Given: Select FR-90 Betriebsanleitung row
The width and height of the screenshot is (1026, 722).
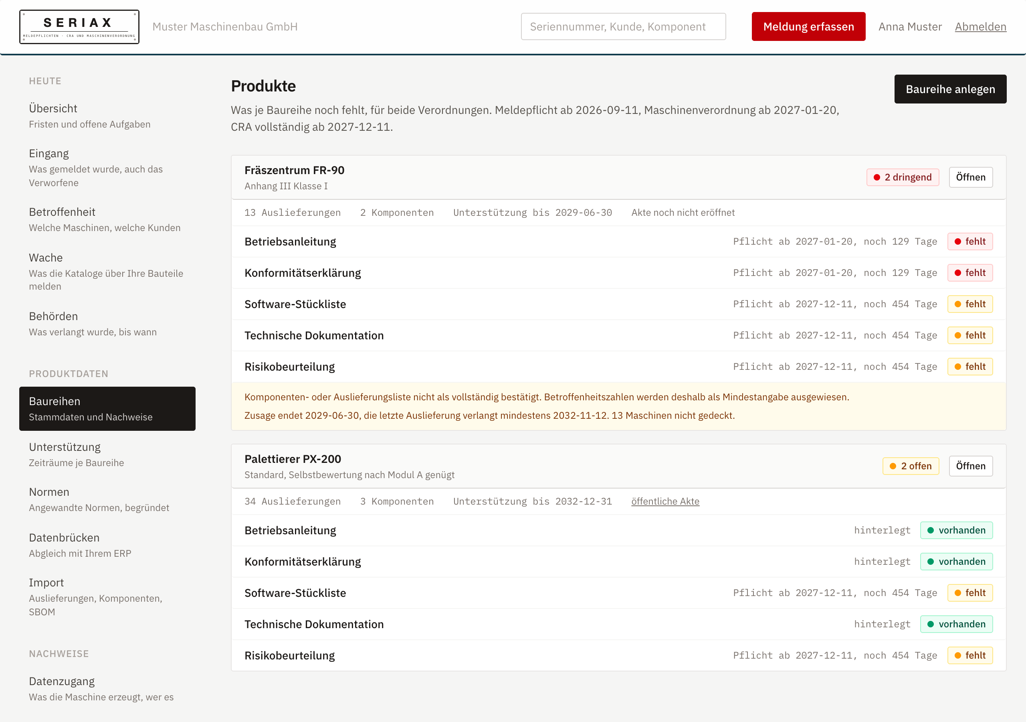Looking at the screenshot, I should (x=618, y=241).
